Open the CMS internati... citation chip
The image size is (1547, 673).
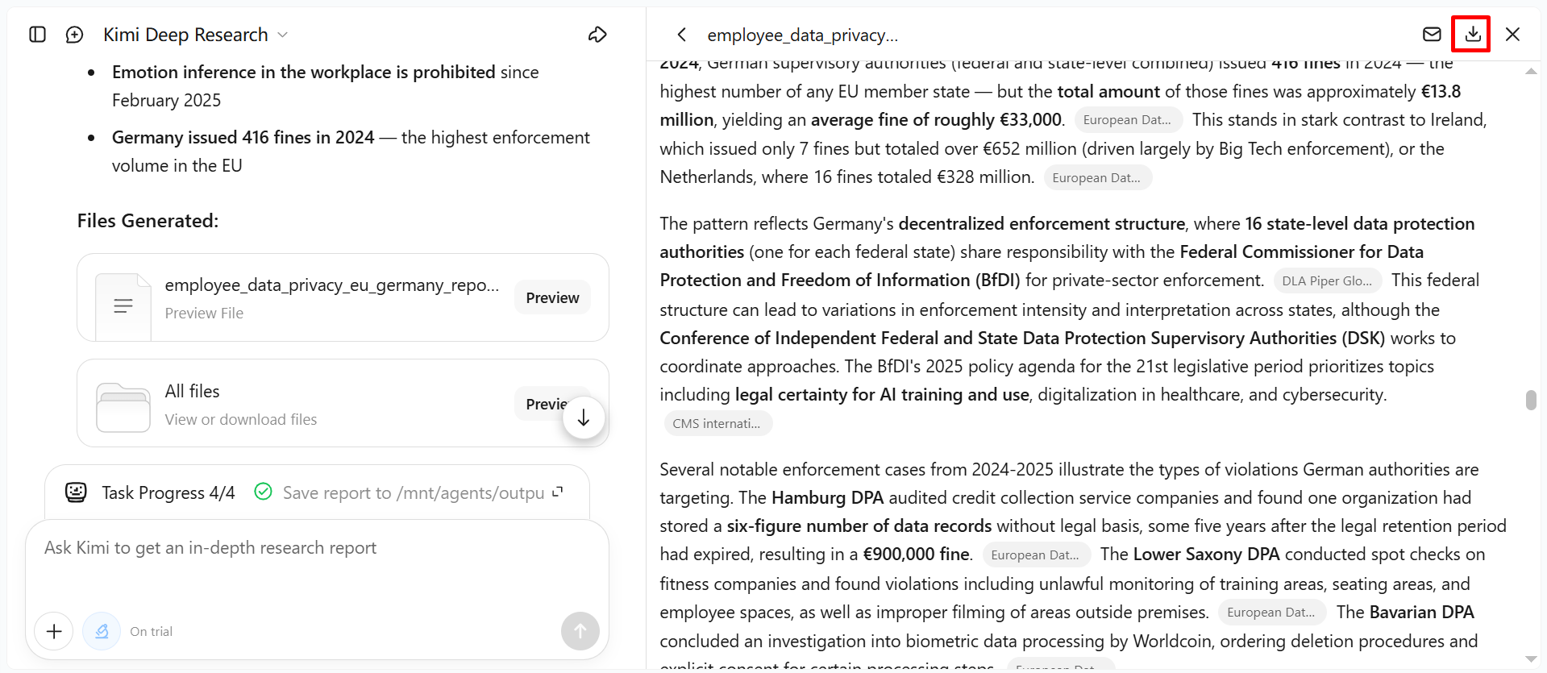[x=717, y=424]
